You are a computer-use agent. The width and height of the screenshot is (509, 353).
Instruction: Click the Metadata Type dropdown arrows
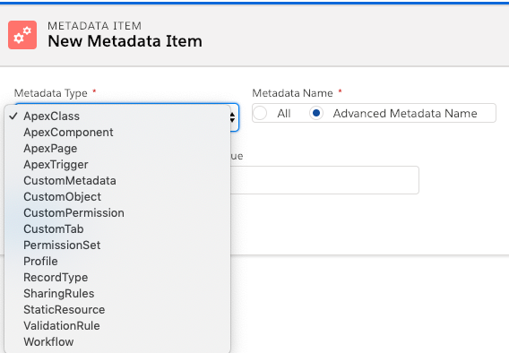[232, 117]
